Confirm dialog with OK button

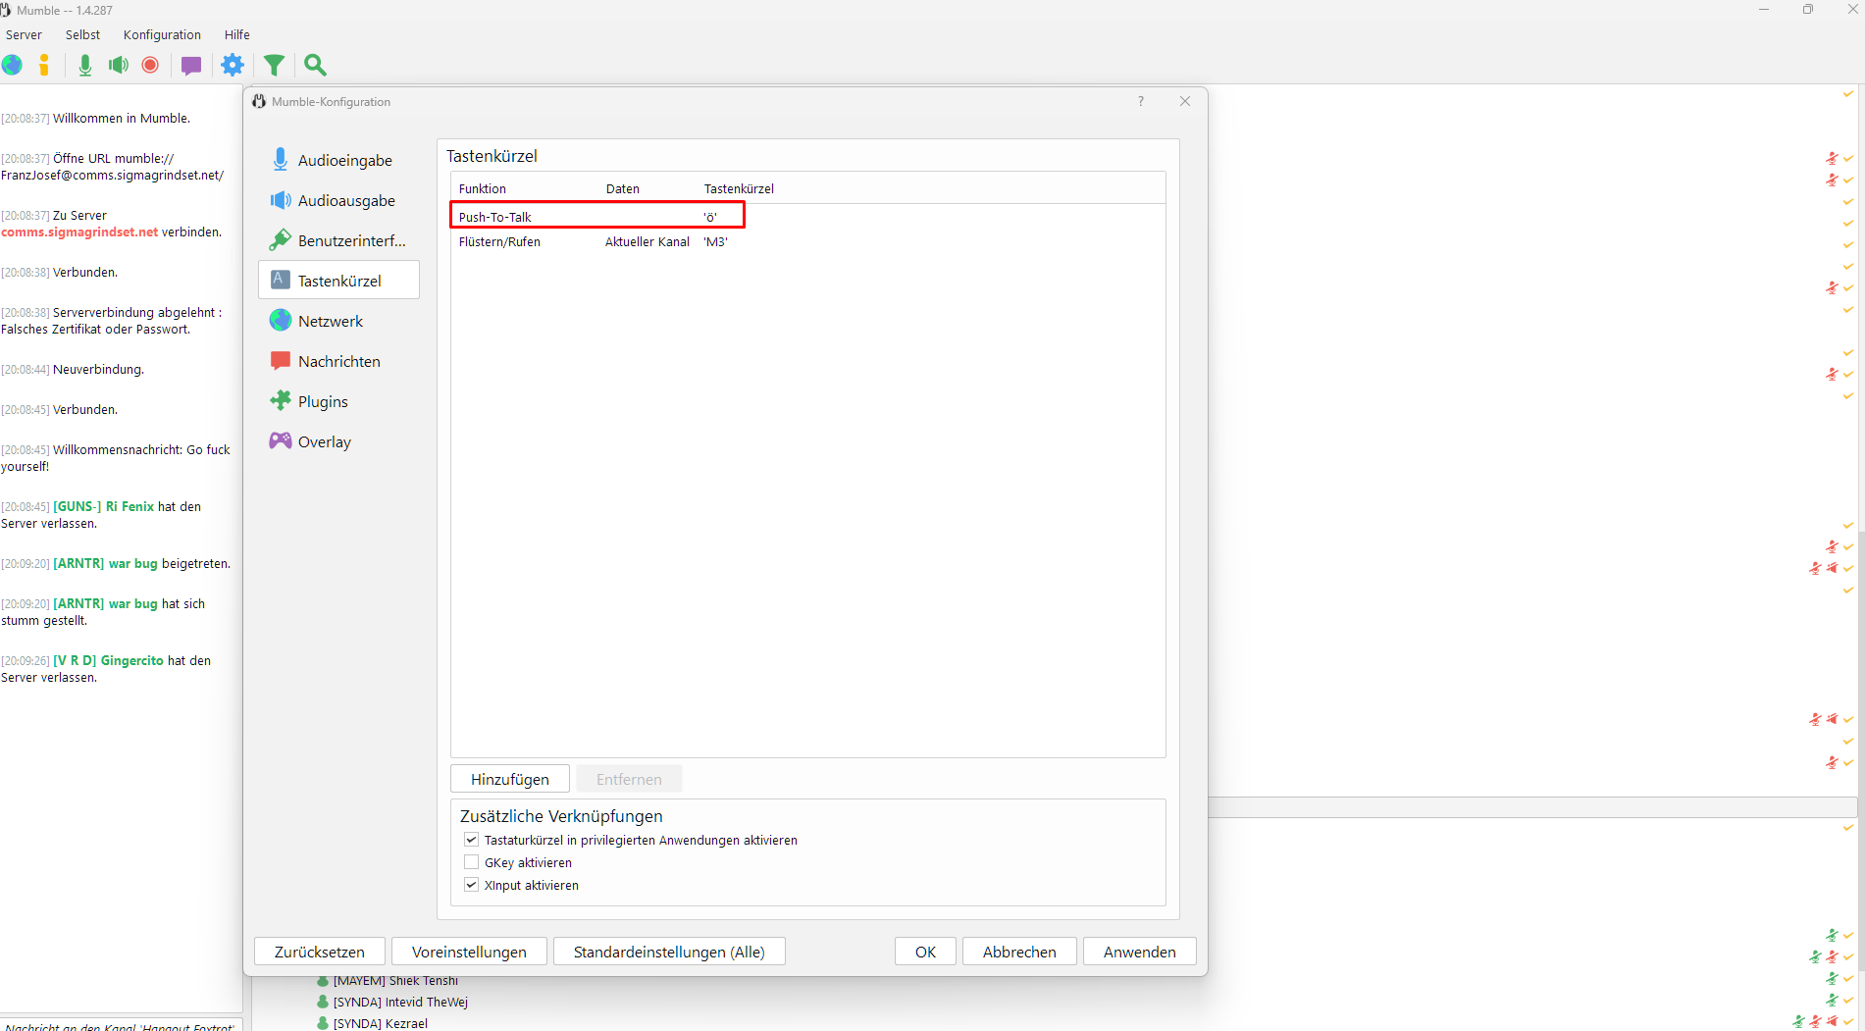tap(925, 952)
